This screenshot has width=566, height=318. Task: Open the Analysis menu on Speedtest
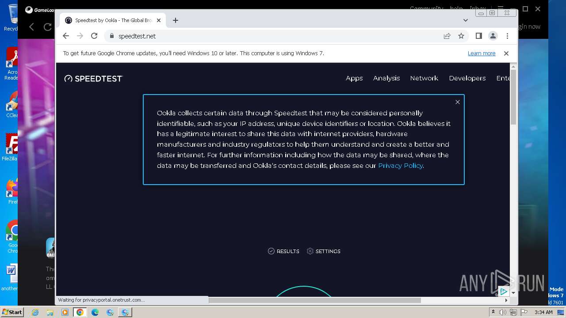pos(386,78)
